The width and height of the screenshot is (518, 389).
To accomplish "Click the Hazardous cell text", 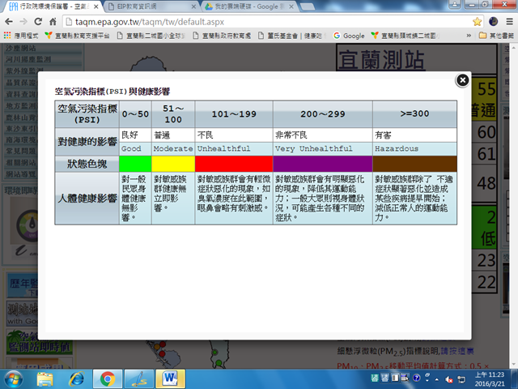I will [397, 149].
